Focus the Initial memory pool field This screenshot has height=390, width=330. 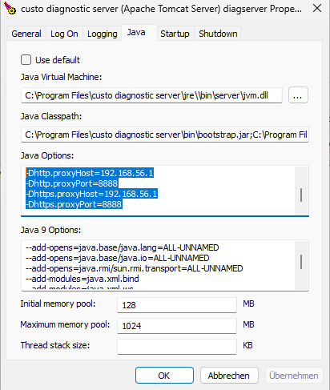point(177,305)
